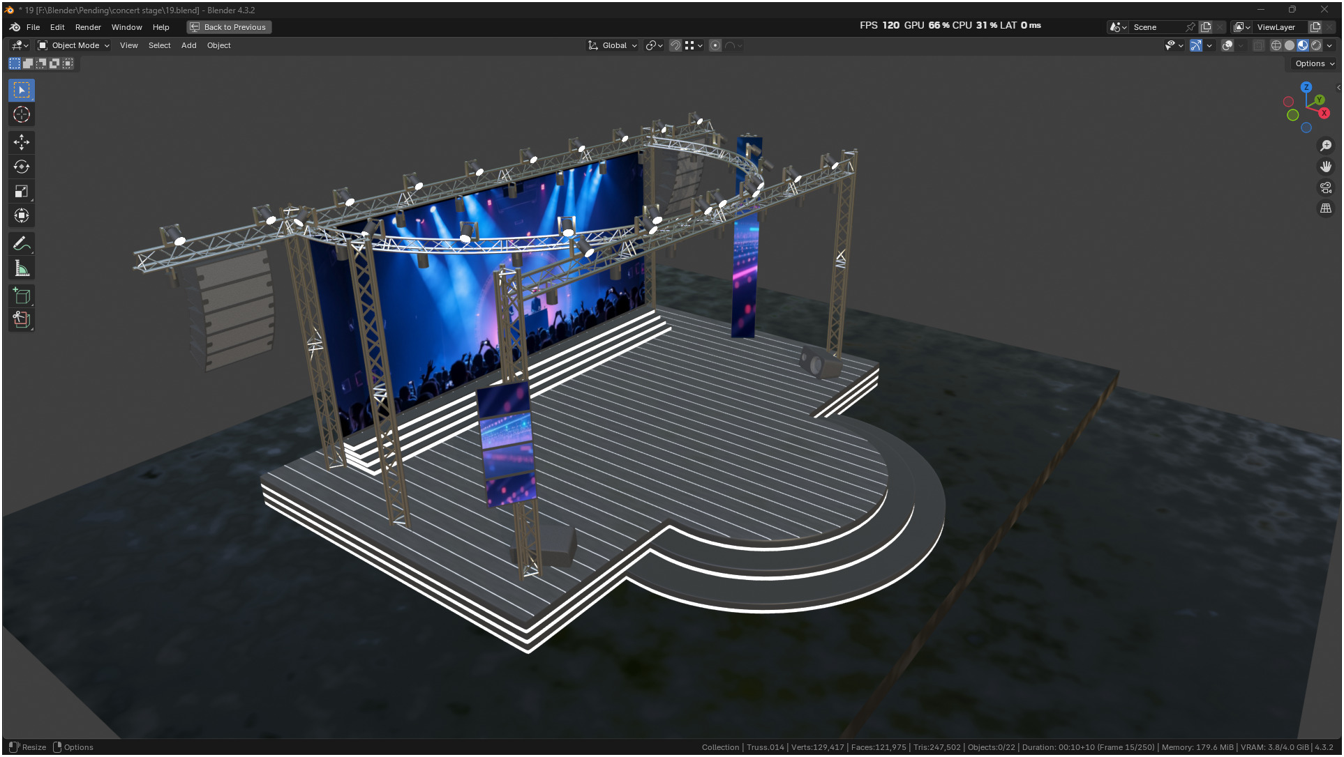Select the Scale tool

click(x=22, y=191)
